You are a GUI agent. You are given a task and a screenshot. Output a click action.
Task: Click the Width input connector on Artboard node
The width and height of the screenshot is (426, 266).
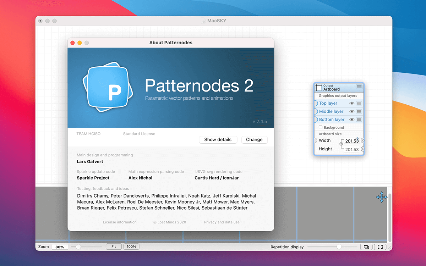[x=315, y=140]
